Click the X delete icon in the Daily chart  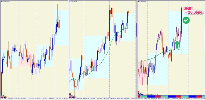3,96
